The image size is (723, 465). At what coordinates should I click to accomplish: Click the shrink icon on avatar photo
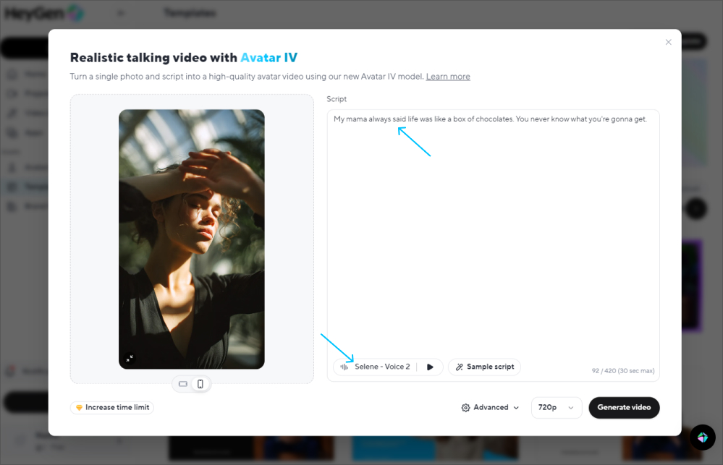pyautogui.click(x=130, y=358)
